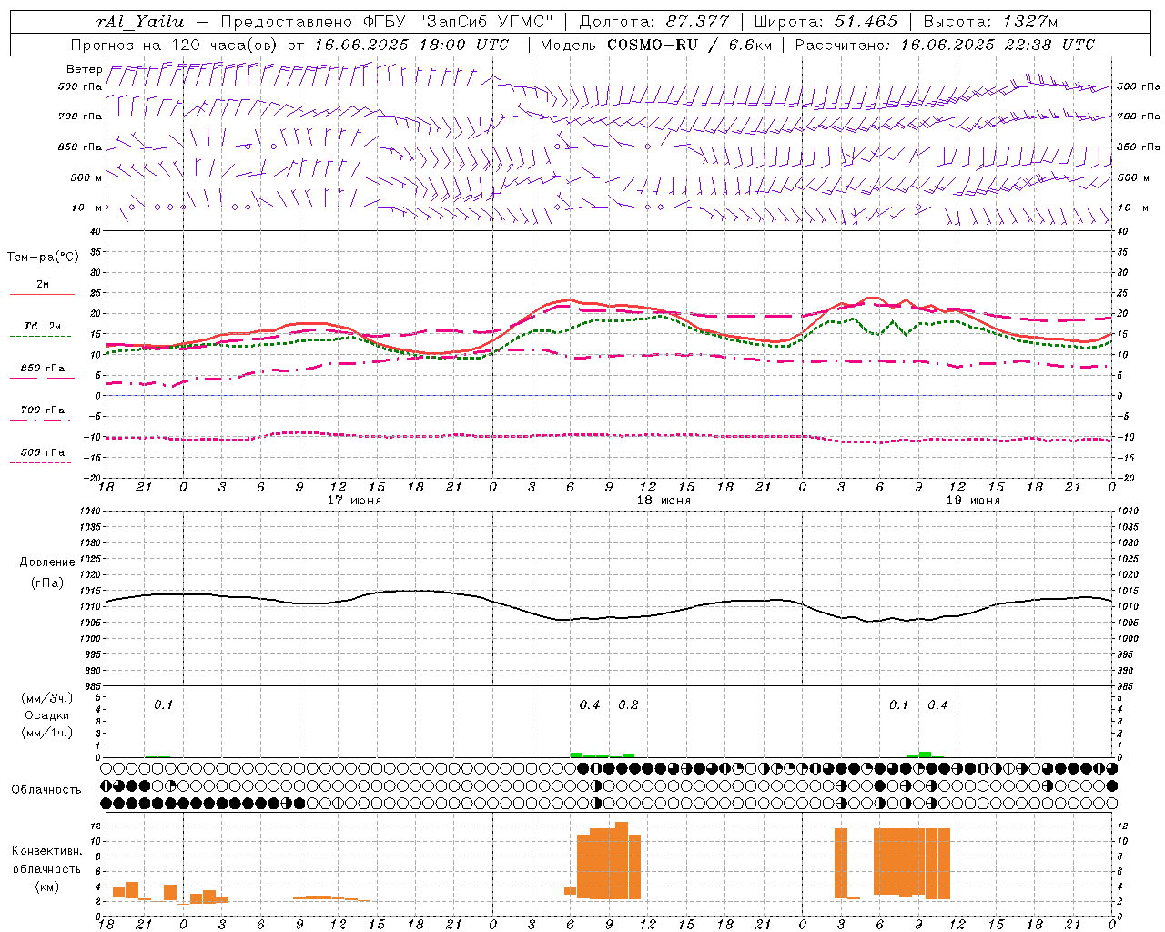
Task: Click the Прогноз на 120 часа(ов) text
Action: pyautogui.click(x=176, y=45)
